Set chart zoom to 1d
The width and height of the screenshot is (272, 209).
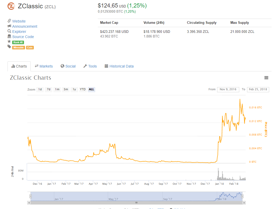[x=40, y=89]
